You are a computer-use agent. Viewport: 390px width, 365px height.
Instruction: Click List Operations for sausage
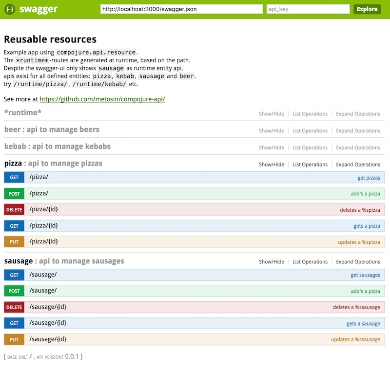pyautogui.click(x=310, y=262)
